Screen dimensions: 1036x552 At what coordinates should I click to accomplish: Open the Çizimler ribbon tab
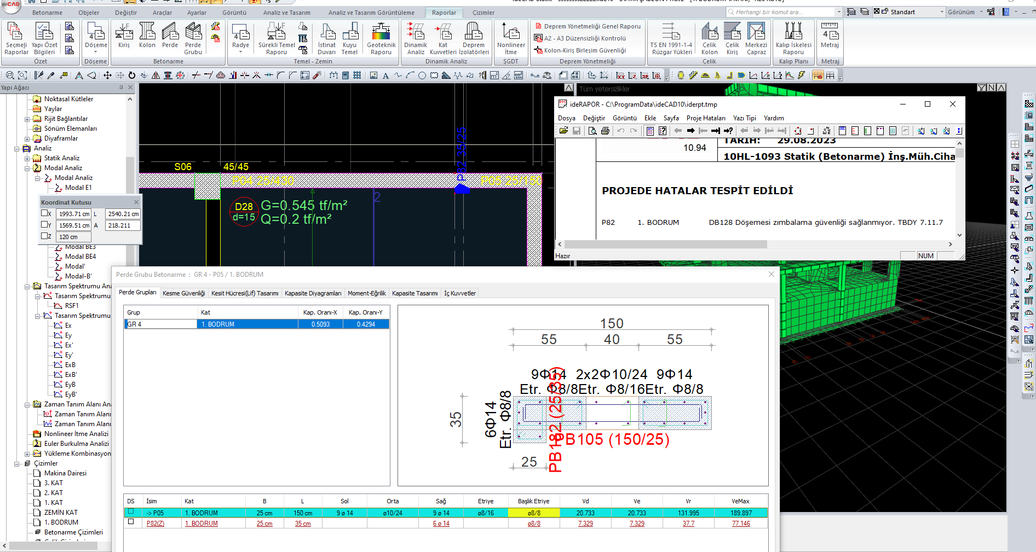tap(484, 13)
